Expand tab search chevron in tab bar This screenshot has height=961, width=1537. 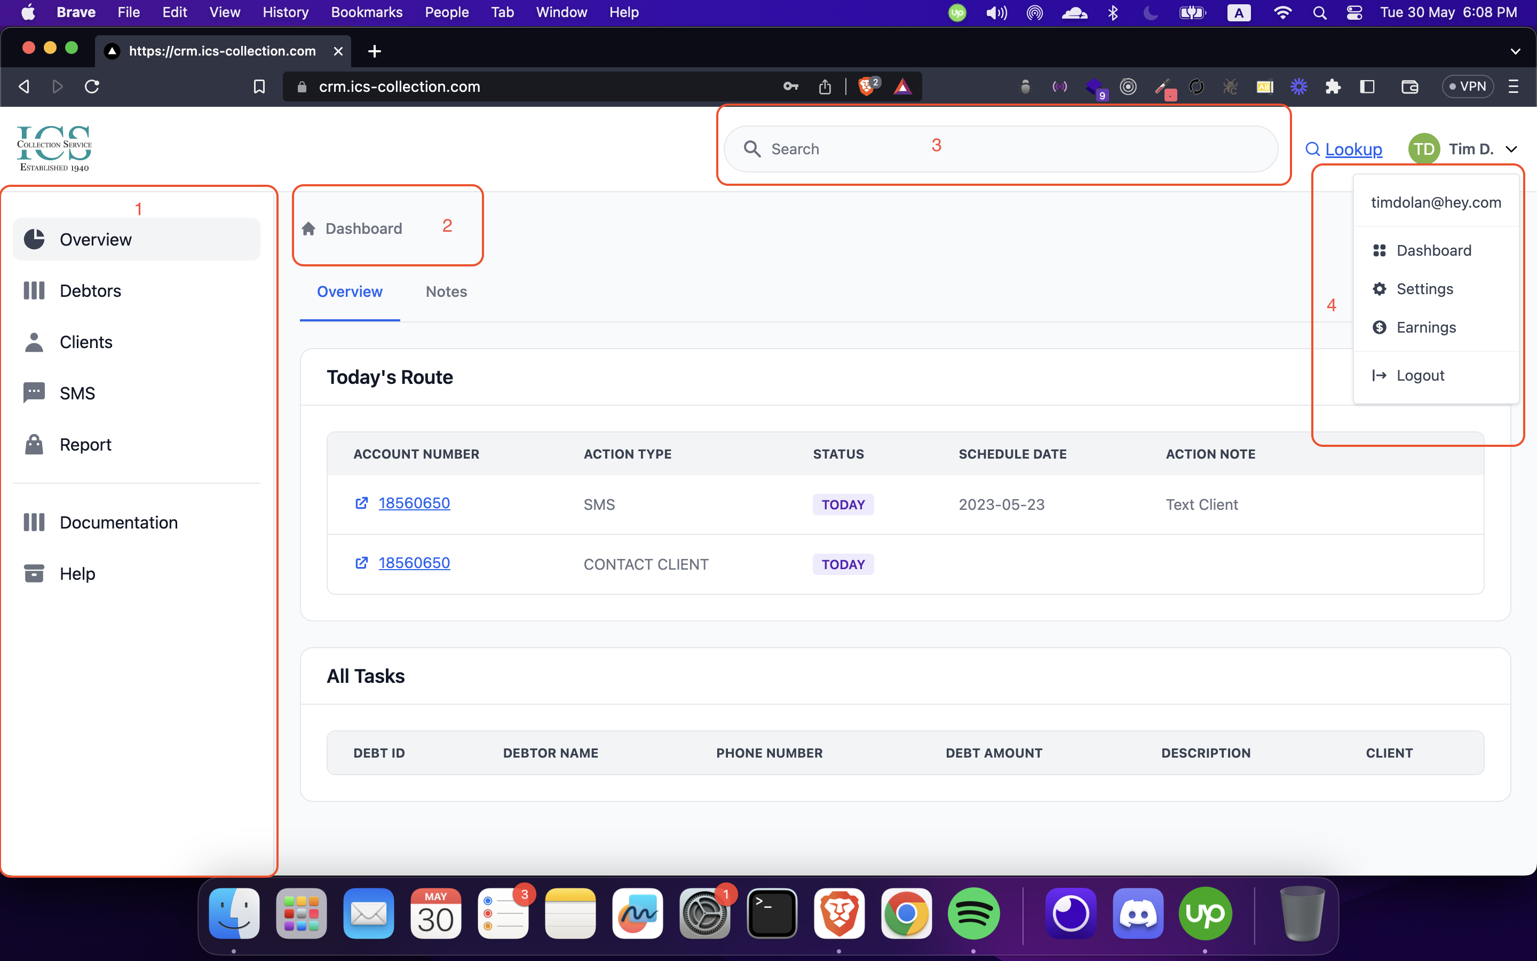tap(1515, 51)
